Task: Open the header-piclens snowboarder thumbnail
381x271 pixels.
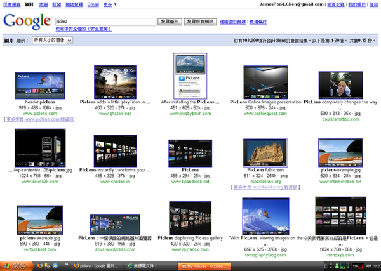Action: (40, 86)
